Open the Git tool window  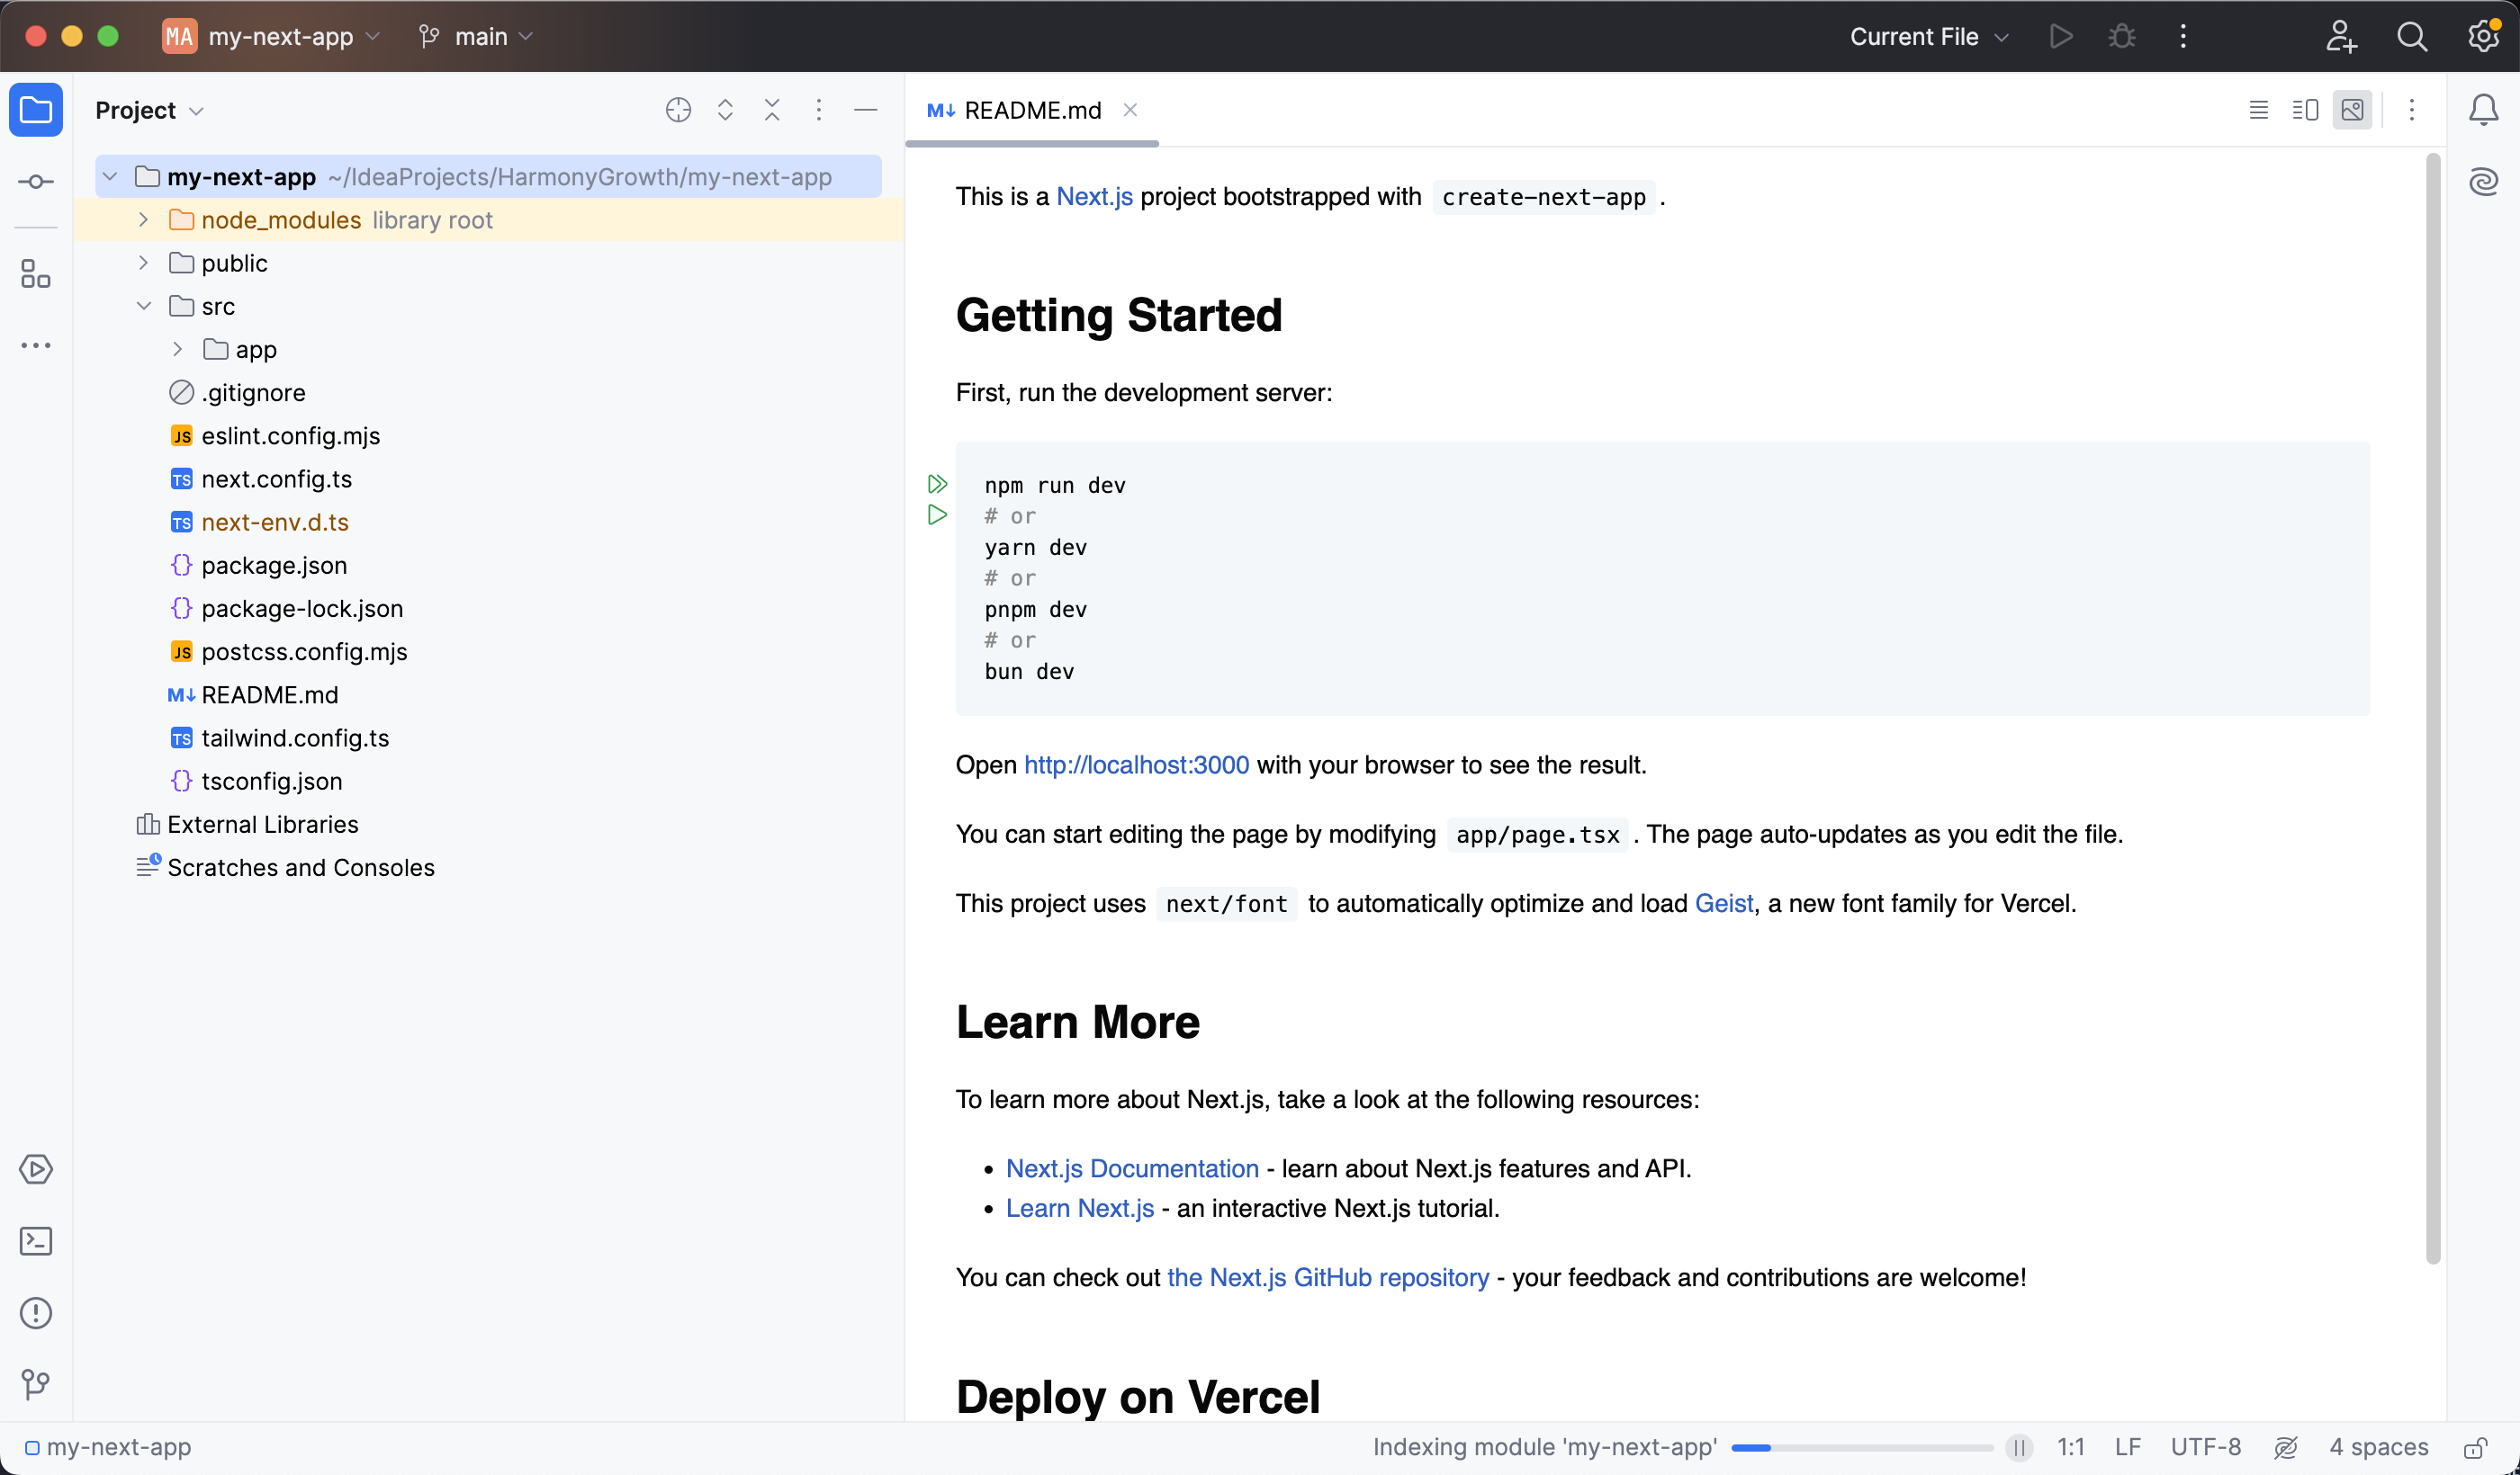(x=36, y=1384)
